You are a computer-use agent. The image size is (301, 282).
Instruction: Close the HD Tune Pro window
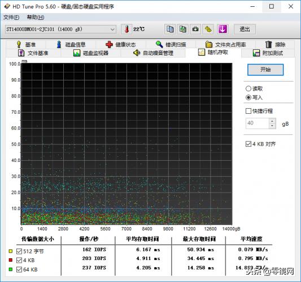click(291, 6)
